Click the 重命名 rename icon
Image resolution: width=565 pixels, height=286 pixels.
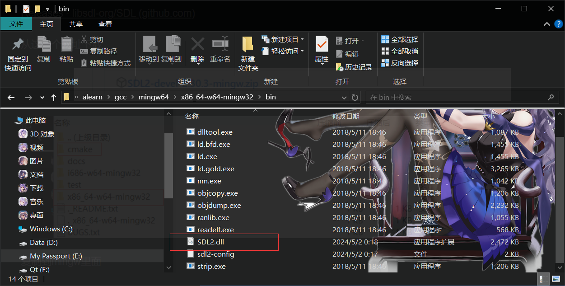coord(220,44)
